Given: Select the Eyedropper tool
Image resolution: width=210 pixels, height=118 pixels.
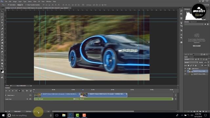Looking at the screenshot, I should [2, 26].
